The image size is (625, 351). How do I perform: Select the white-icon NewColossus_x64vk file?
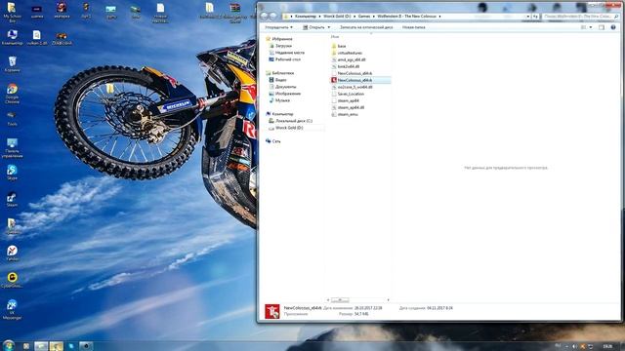click(354, 73)
